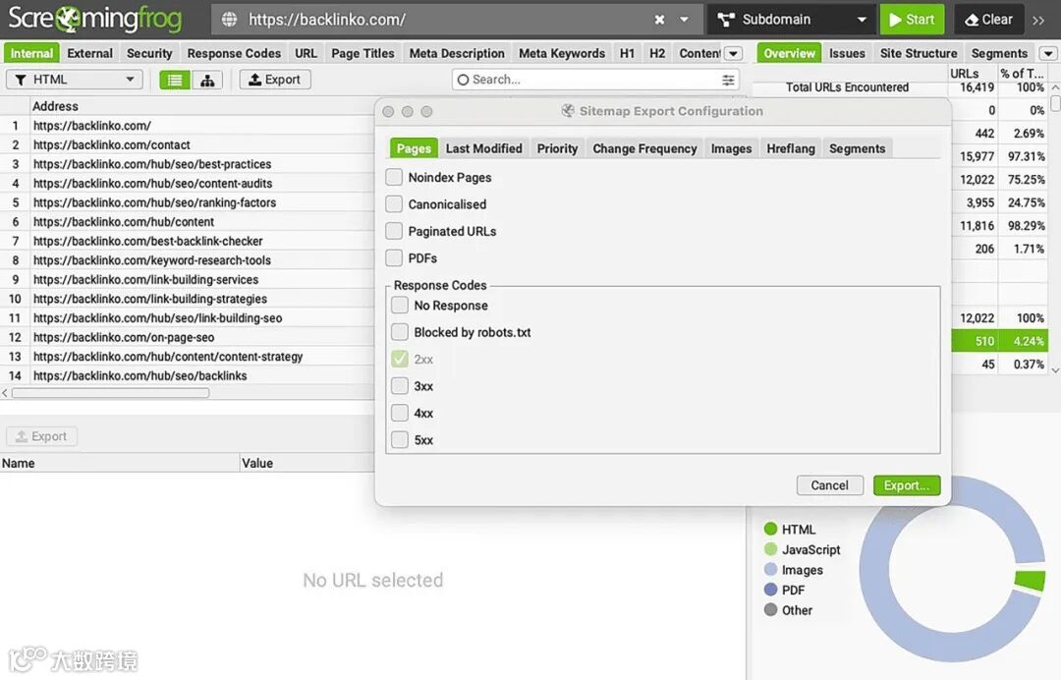Select the H1 tab

627,53
